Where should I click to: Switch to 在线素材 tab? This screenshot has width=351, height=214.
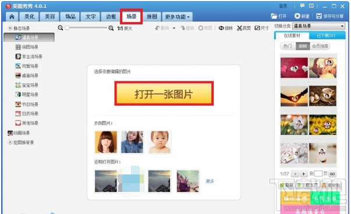tap(292, 35)
